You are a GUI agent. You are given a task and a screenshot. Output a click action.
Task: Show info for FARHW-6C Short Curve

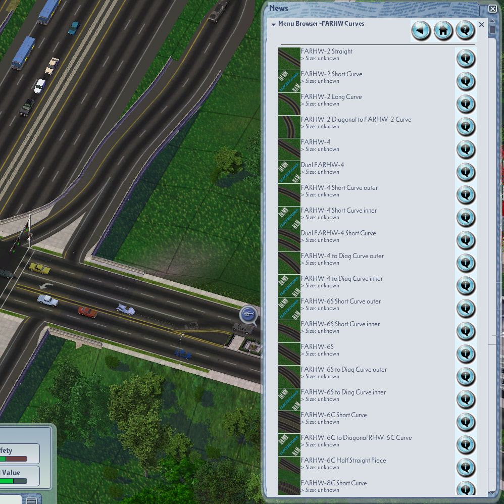coord(466,422)
